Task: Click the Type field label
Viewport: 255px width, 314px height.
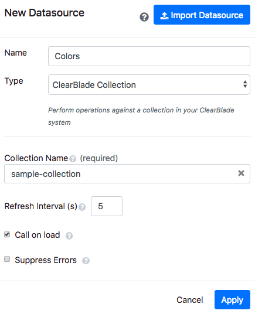Action: [14, 81]
